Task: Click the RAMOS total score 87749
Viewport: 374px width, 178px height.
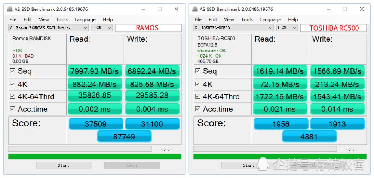Action: (x=124, y=136)
